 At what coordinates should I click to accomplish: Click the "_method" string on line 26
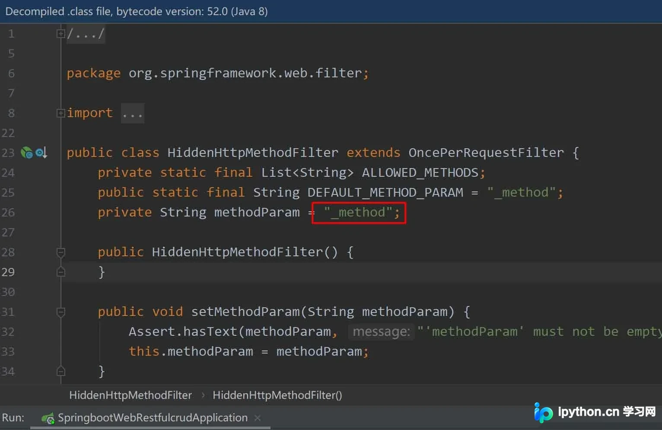358,213
